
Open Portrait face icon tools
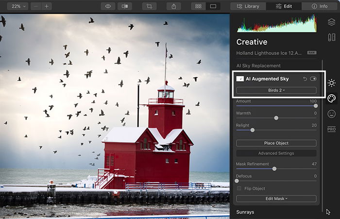tap(332, 114)
